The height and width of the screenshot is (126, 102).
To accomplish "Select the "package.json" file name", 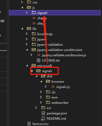I will coord(57,113).
